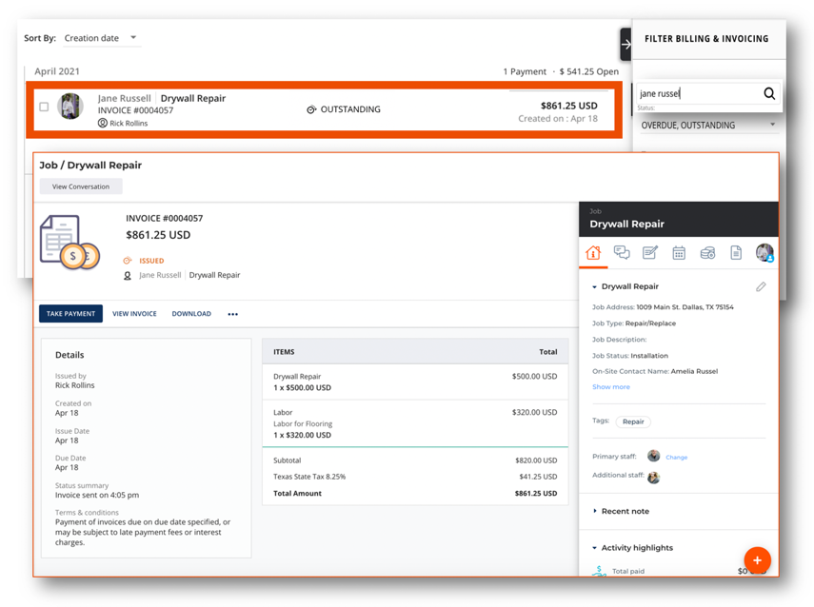Click the 1 Payment $541.25 Open summary
814x607 pixels.
561,71
